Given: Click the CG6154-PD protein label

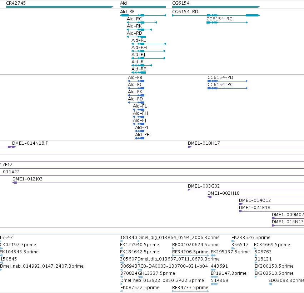Looking at the screenshot, I should 220,78.
